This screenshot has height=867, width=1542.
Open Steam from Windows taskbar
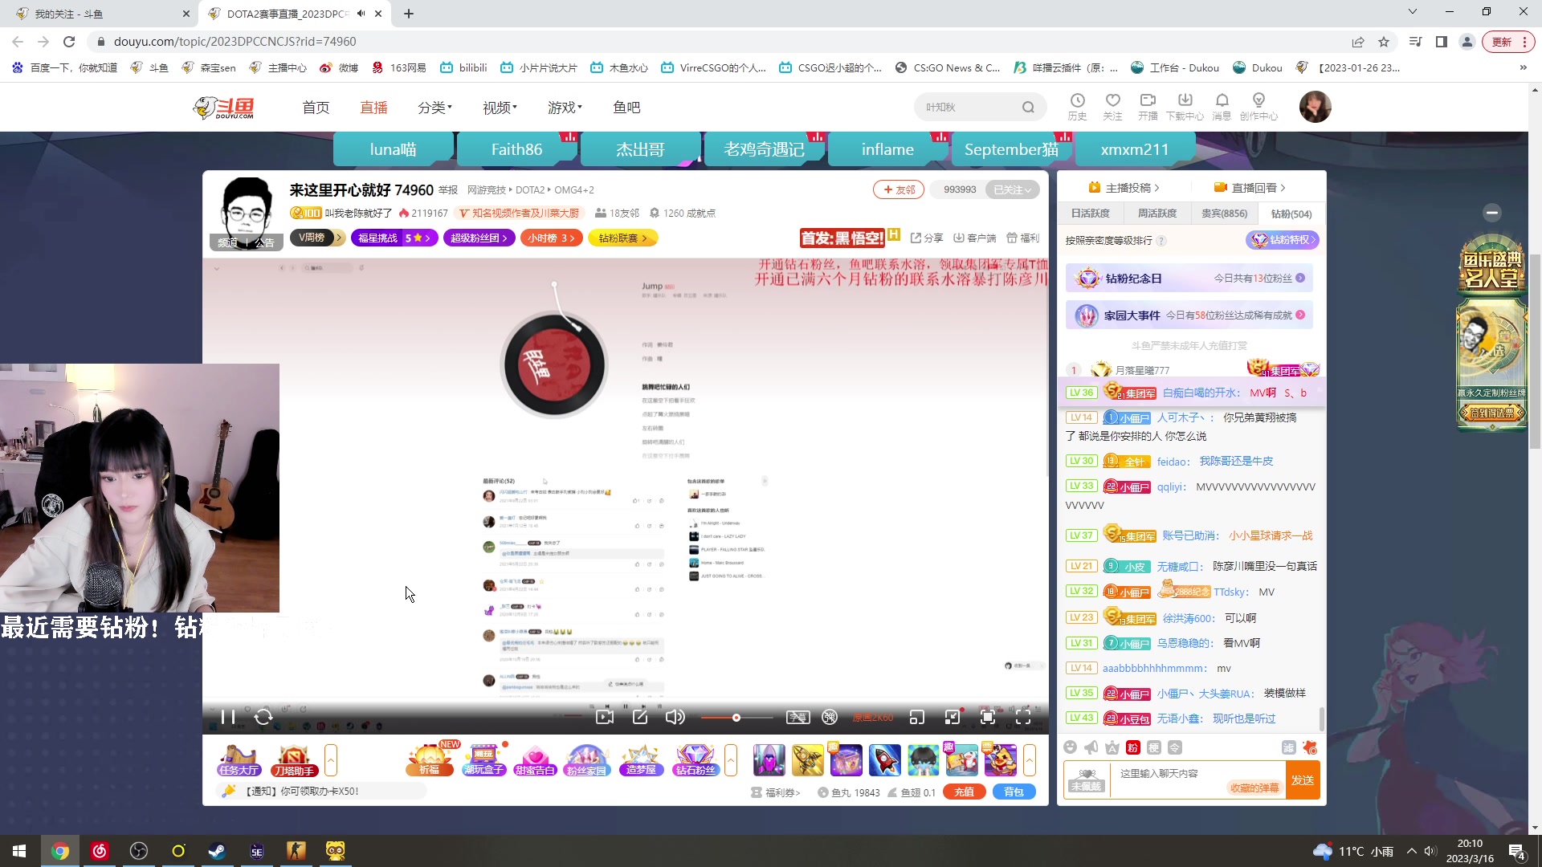coord(217,851)
